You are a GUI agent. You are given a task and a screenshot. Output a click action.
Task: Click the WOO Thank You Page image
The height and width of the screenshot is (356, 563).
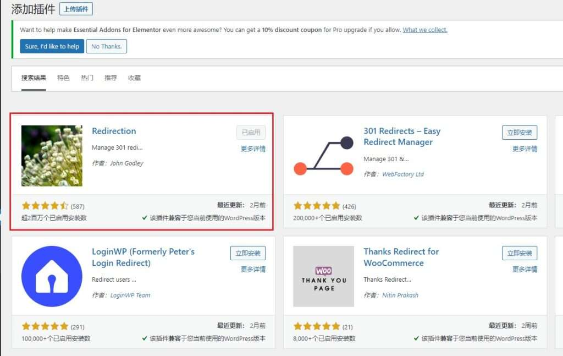[x=323, y=275]
